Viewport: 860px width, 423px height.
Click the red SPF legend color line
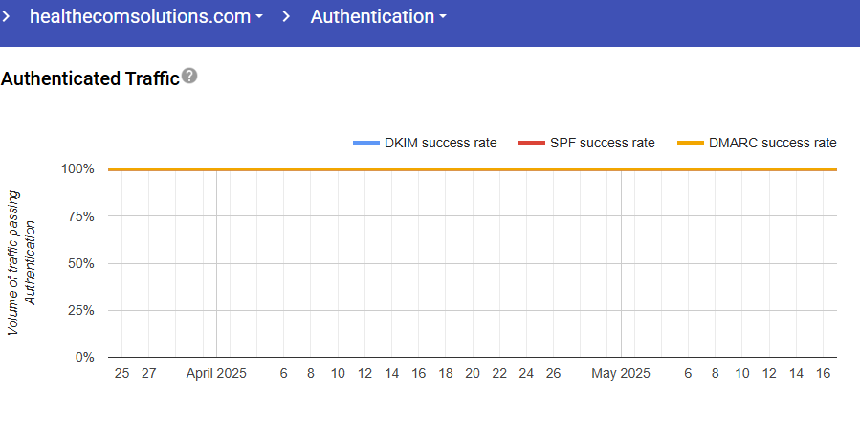point(531,143)
